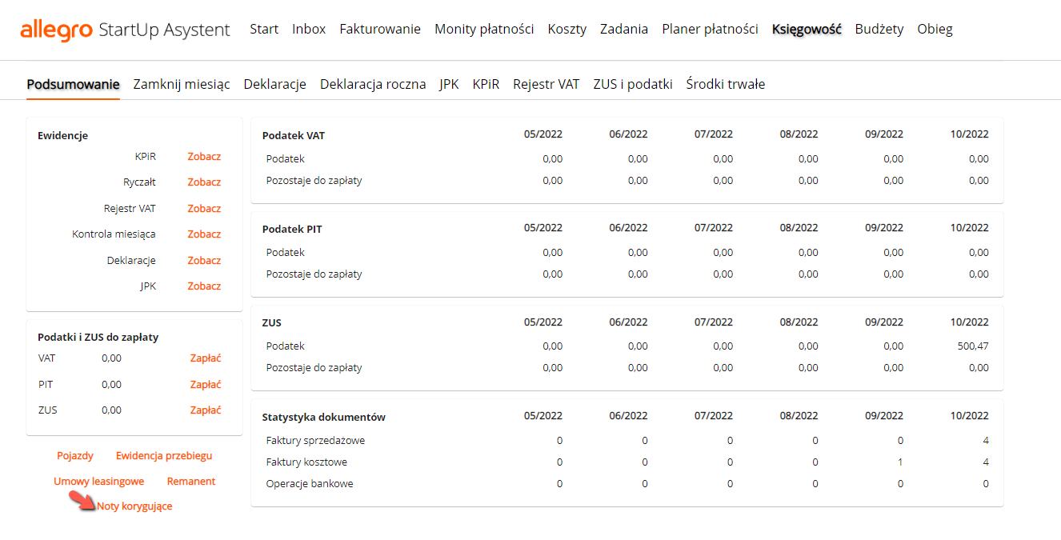1061x540 pixels.
Task: Click 10/2022 column header in Podatek VAT
Action: pyautogui.click(x=970, y=134)
